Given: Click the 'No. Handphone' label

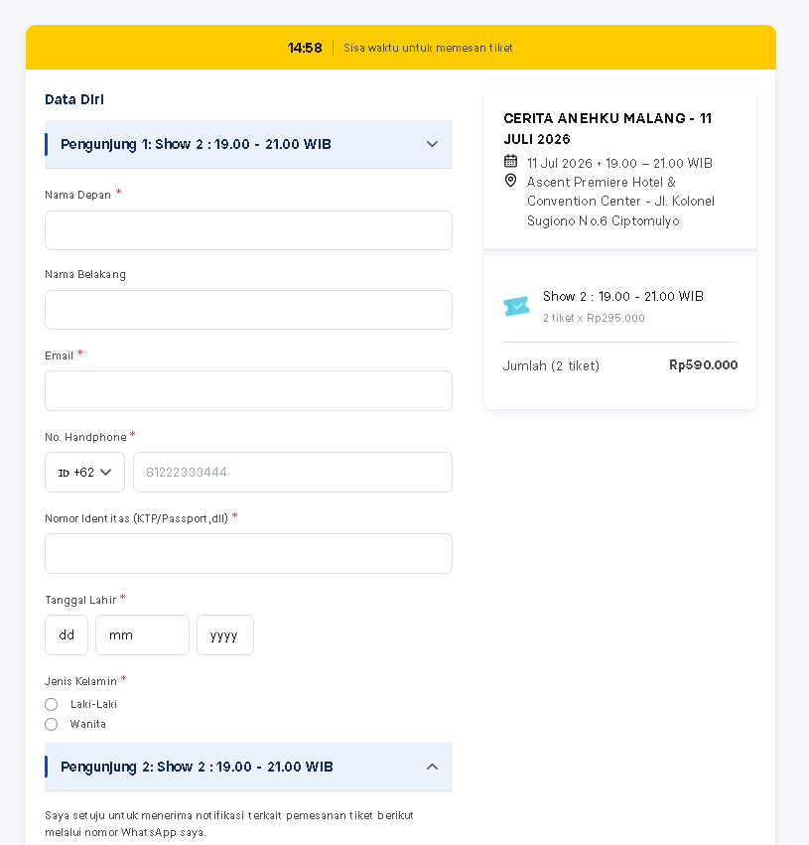Looking at the screenshot, I should [85, 437].
